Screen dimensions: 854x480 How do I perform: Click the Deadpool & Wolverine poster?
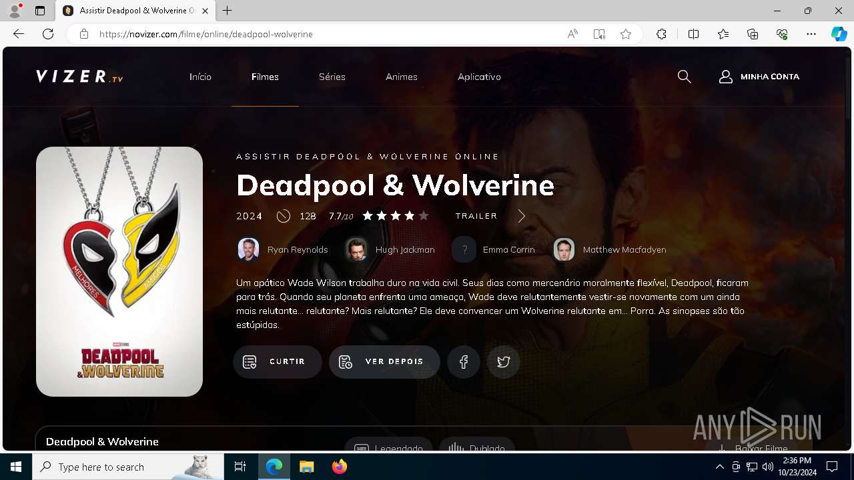[119, 271]
